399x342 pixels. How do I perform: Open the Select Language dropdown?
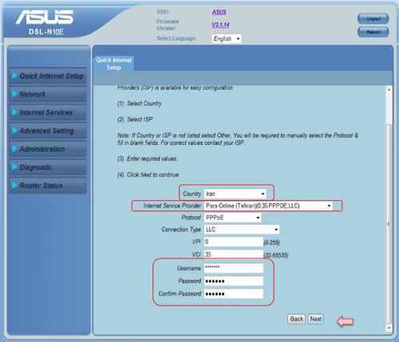[227, 39]
